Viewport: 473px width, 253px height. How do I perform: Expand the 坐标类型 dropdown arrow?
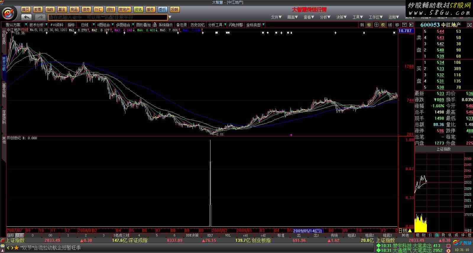click(263, 25)
